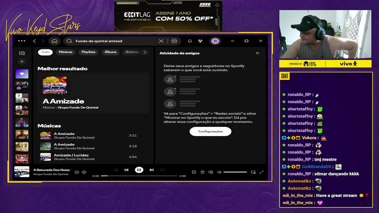The image size is (379, 213).
Task: Show more filter chips with arrow
Action: (145, 52)
